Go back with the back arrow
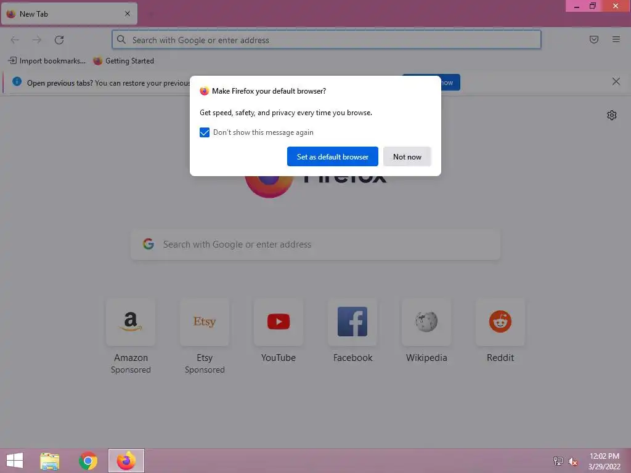The image size is (631, 473). point(15,40)
